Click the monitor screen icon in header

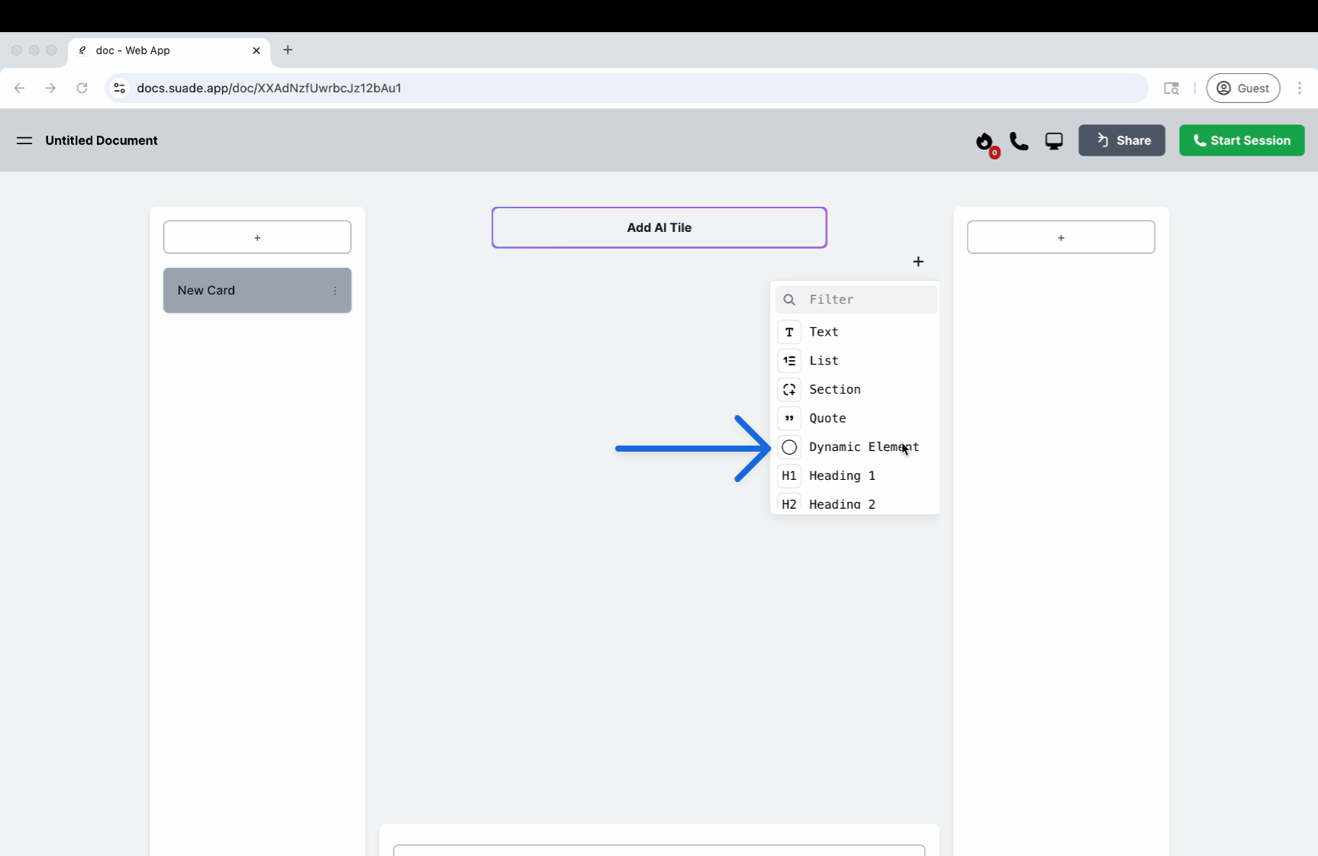point(1054,141)
